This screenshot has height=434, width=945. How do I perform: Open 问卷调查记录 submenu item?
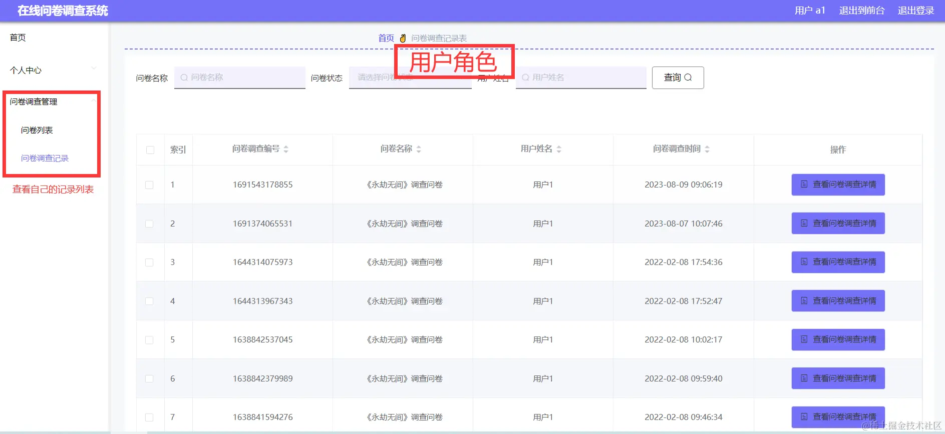45,158
